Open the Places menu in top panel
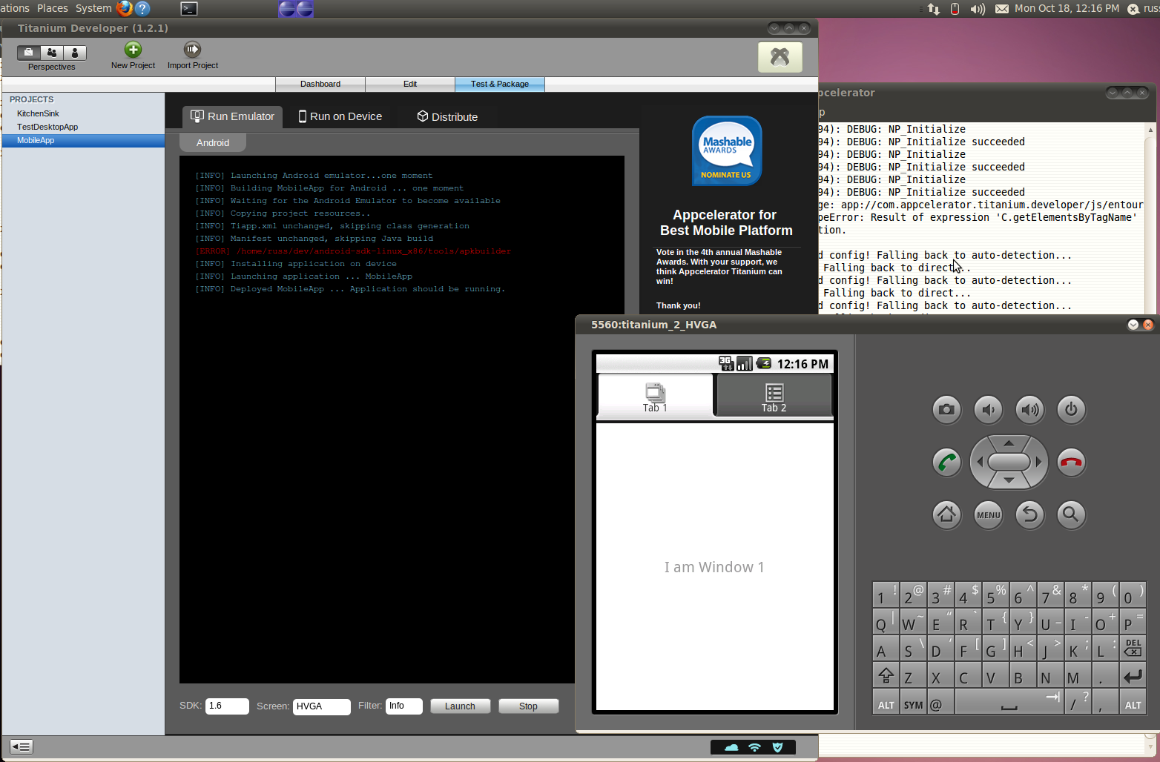Screen dimensions: 1160x762 pyautogui.click(x=53, y=8)
